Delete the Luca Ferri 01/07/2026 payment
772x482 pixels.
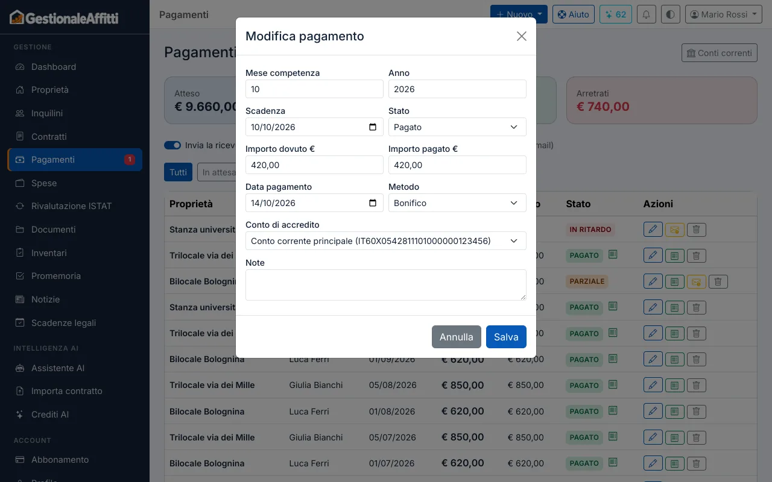point(696,463)
